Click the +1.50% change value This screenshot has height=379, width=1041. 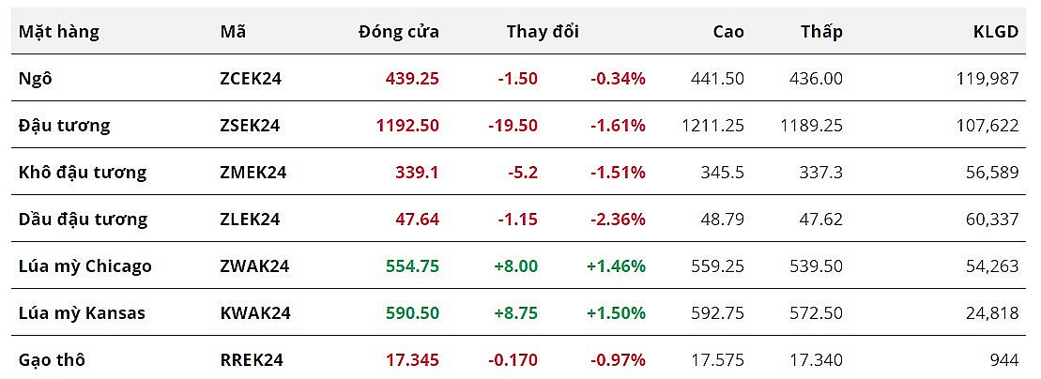[616, 313]
